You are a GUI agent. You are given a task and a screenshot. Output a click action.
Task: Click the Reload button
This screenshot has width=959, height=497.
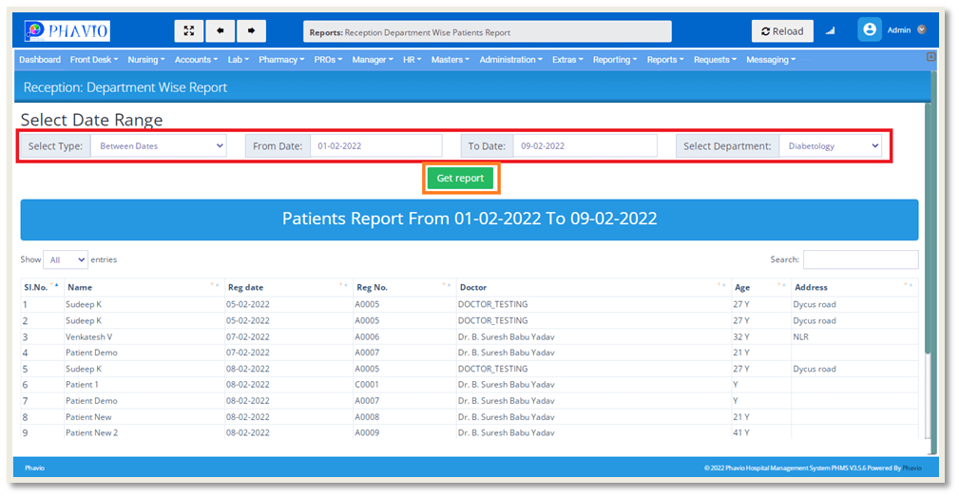coord(782,31)
